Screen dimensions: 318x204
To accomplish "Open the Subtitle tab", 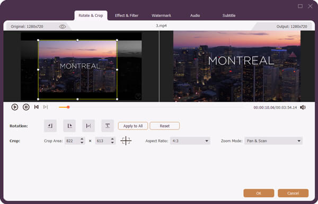I will click(x=229, y=15).
